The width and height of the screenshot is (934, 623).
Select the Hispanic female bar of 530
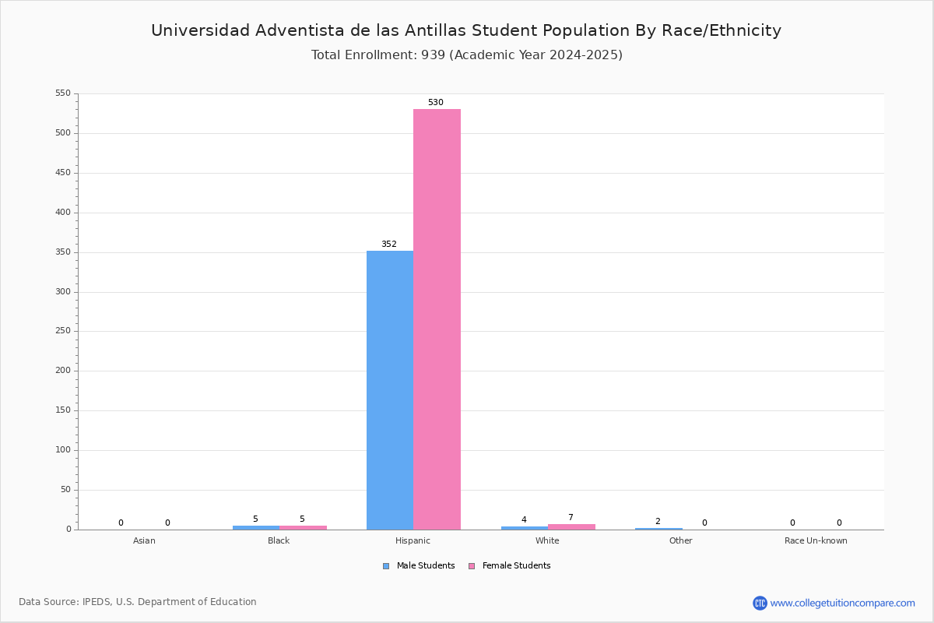[x=437, y=319]
